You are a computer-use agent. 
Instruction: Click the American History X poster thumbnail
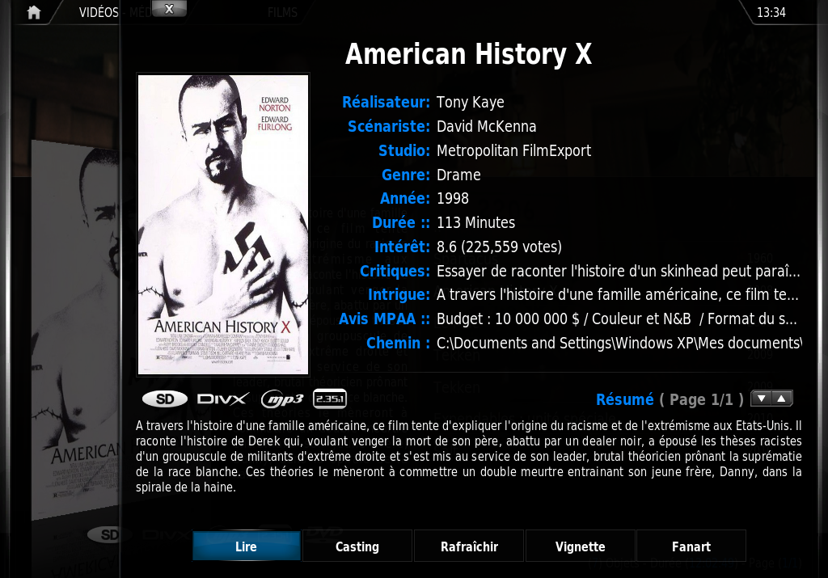point(223,225)
